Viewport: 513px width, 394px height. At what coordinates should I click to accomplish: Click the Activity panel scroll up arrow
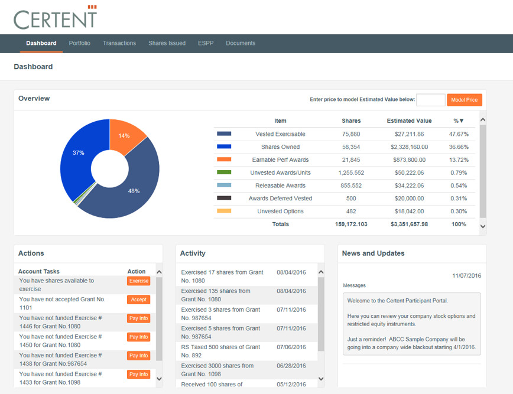click(x=321, y=272)
